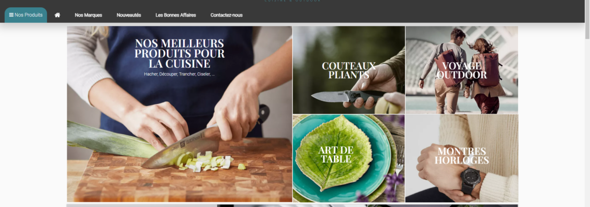Screen dimensions: 590x207
Task: Open the Art de Table category tile
Action: coord(349,158)
